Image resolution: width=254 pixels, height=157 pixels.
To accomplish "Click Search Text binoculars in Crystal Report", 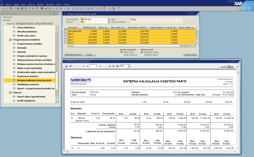I will pyautogui.click(x=117, y=66).
